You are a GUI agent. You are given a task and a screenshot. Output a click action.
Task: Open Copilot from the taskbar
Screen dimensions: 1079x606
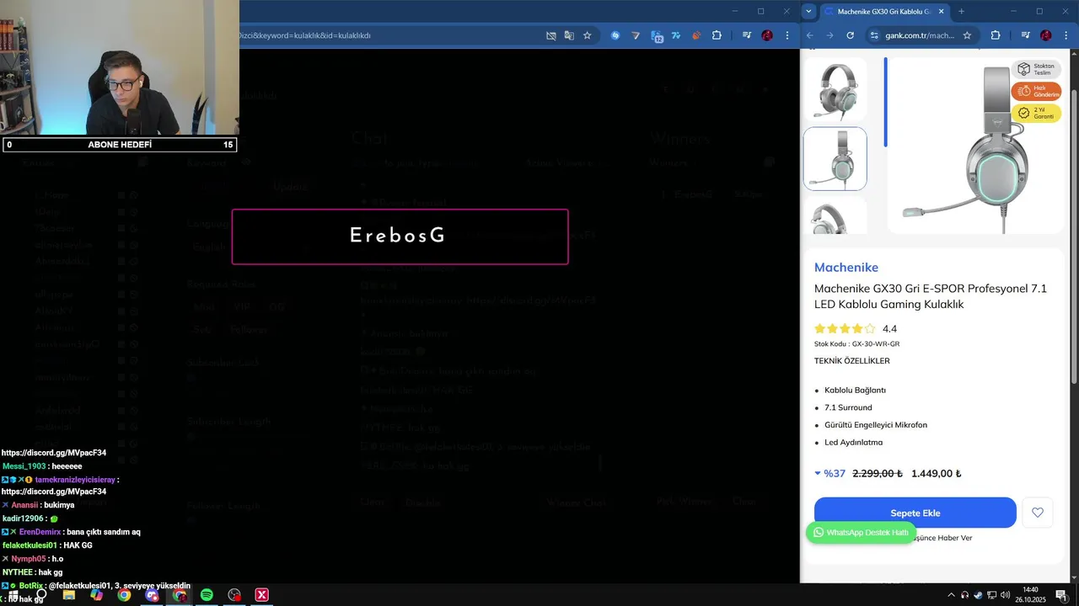[97, 595]
